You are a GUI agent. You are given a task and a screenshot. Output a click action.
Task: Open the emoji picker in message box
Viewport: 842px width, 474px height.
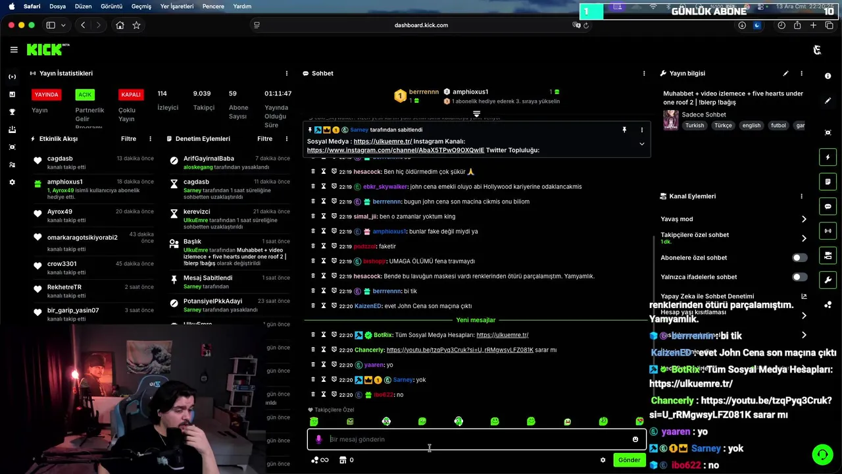[635, 439]
